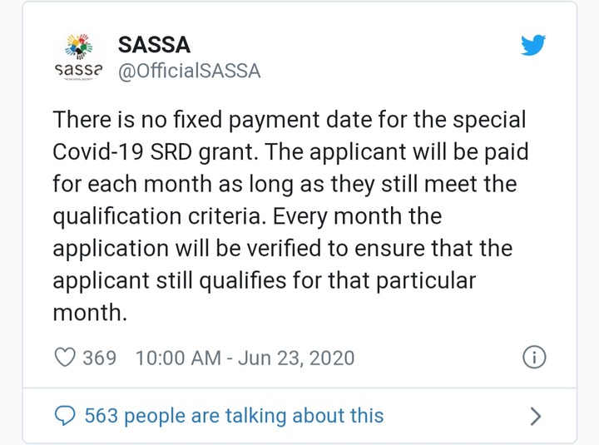Click the 369 likes count
The width and height of the screenshot is (599, 445).
point(99,358)
